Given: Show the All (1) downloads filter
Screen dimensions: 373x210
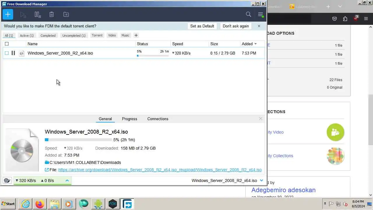Looking at the screenshot, I should coord(9,35).
